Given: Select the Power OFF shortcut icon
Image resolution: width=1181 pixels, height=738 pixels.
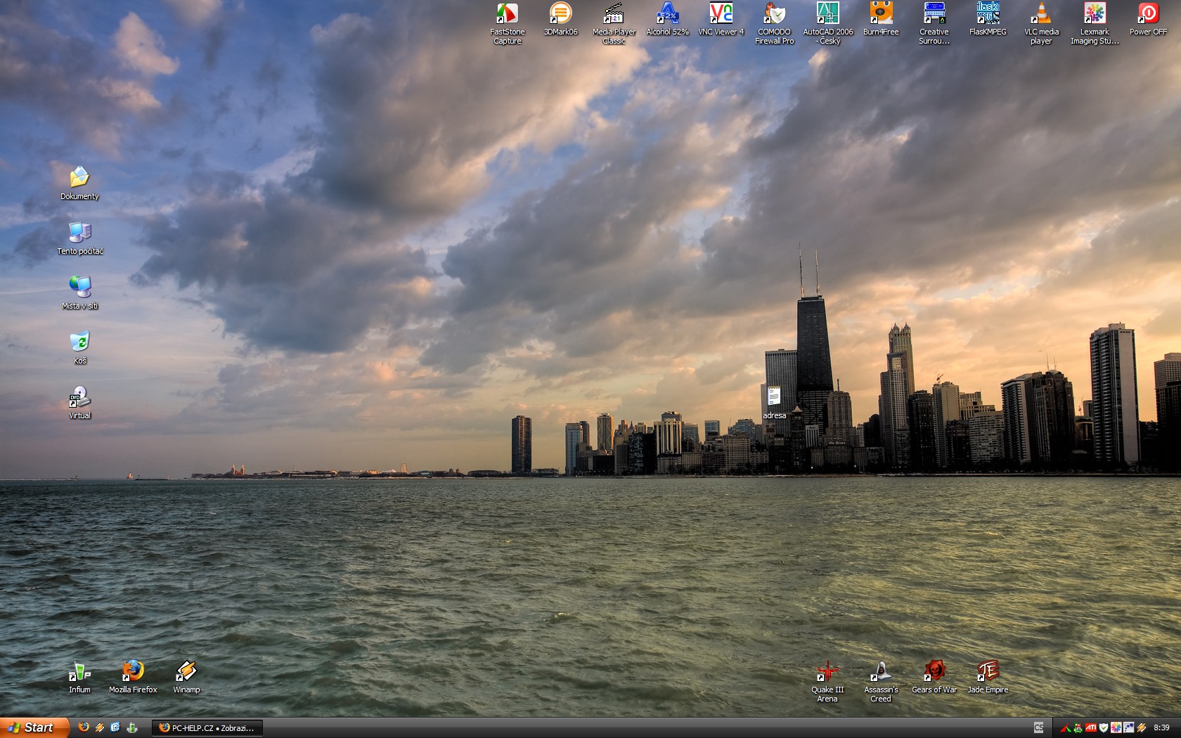Looking at the screenshot, I should point(1148,14).
